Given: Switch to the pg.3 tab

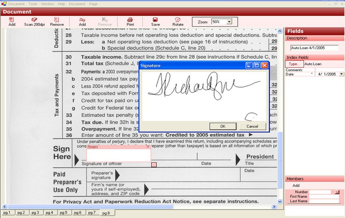Looking at the screenshot, I should 36,213.
